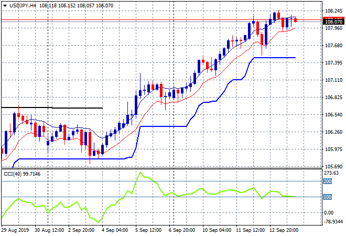Click the triangle arrow beside USDJPY,H4
Viewport: 346px width, 236px height.
(x=5, y=6)
